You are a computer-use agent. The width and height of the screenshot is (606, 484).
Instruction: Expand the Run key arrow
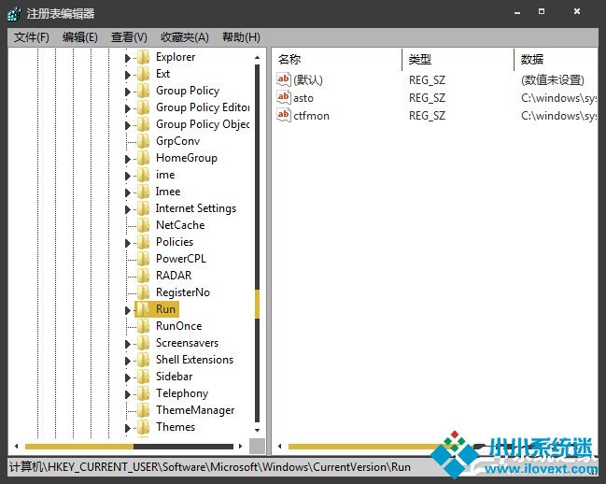[x=127, y=310]
